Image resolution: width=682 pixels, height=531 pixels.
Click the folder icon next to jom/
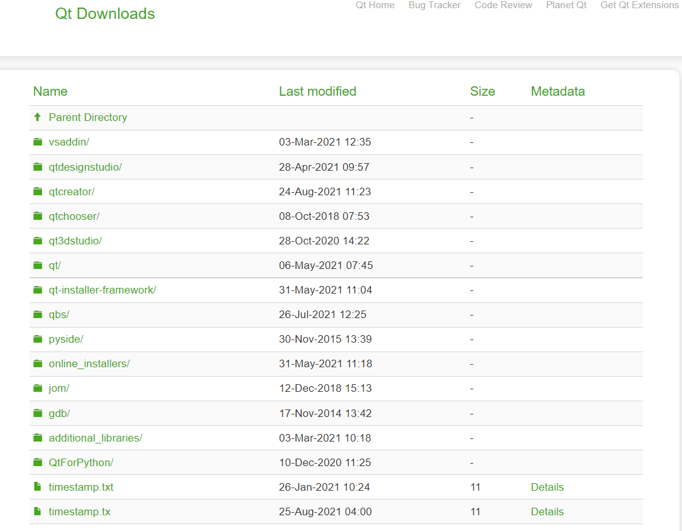pos(38,388)
